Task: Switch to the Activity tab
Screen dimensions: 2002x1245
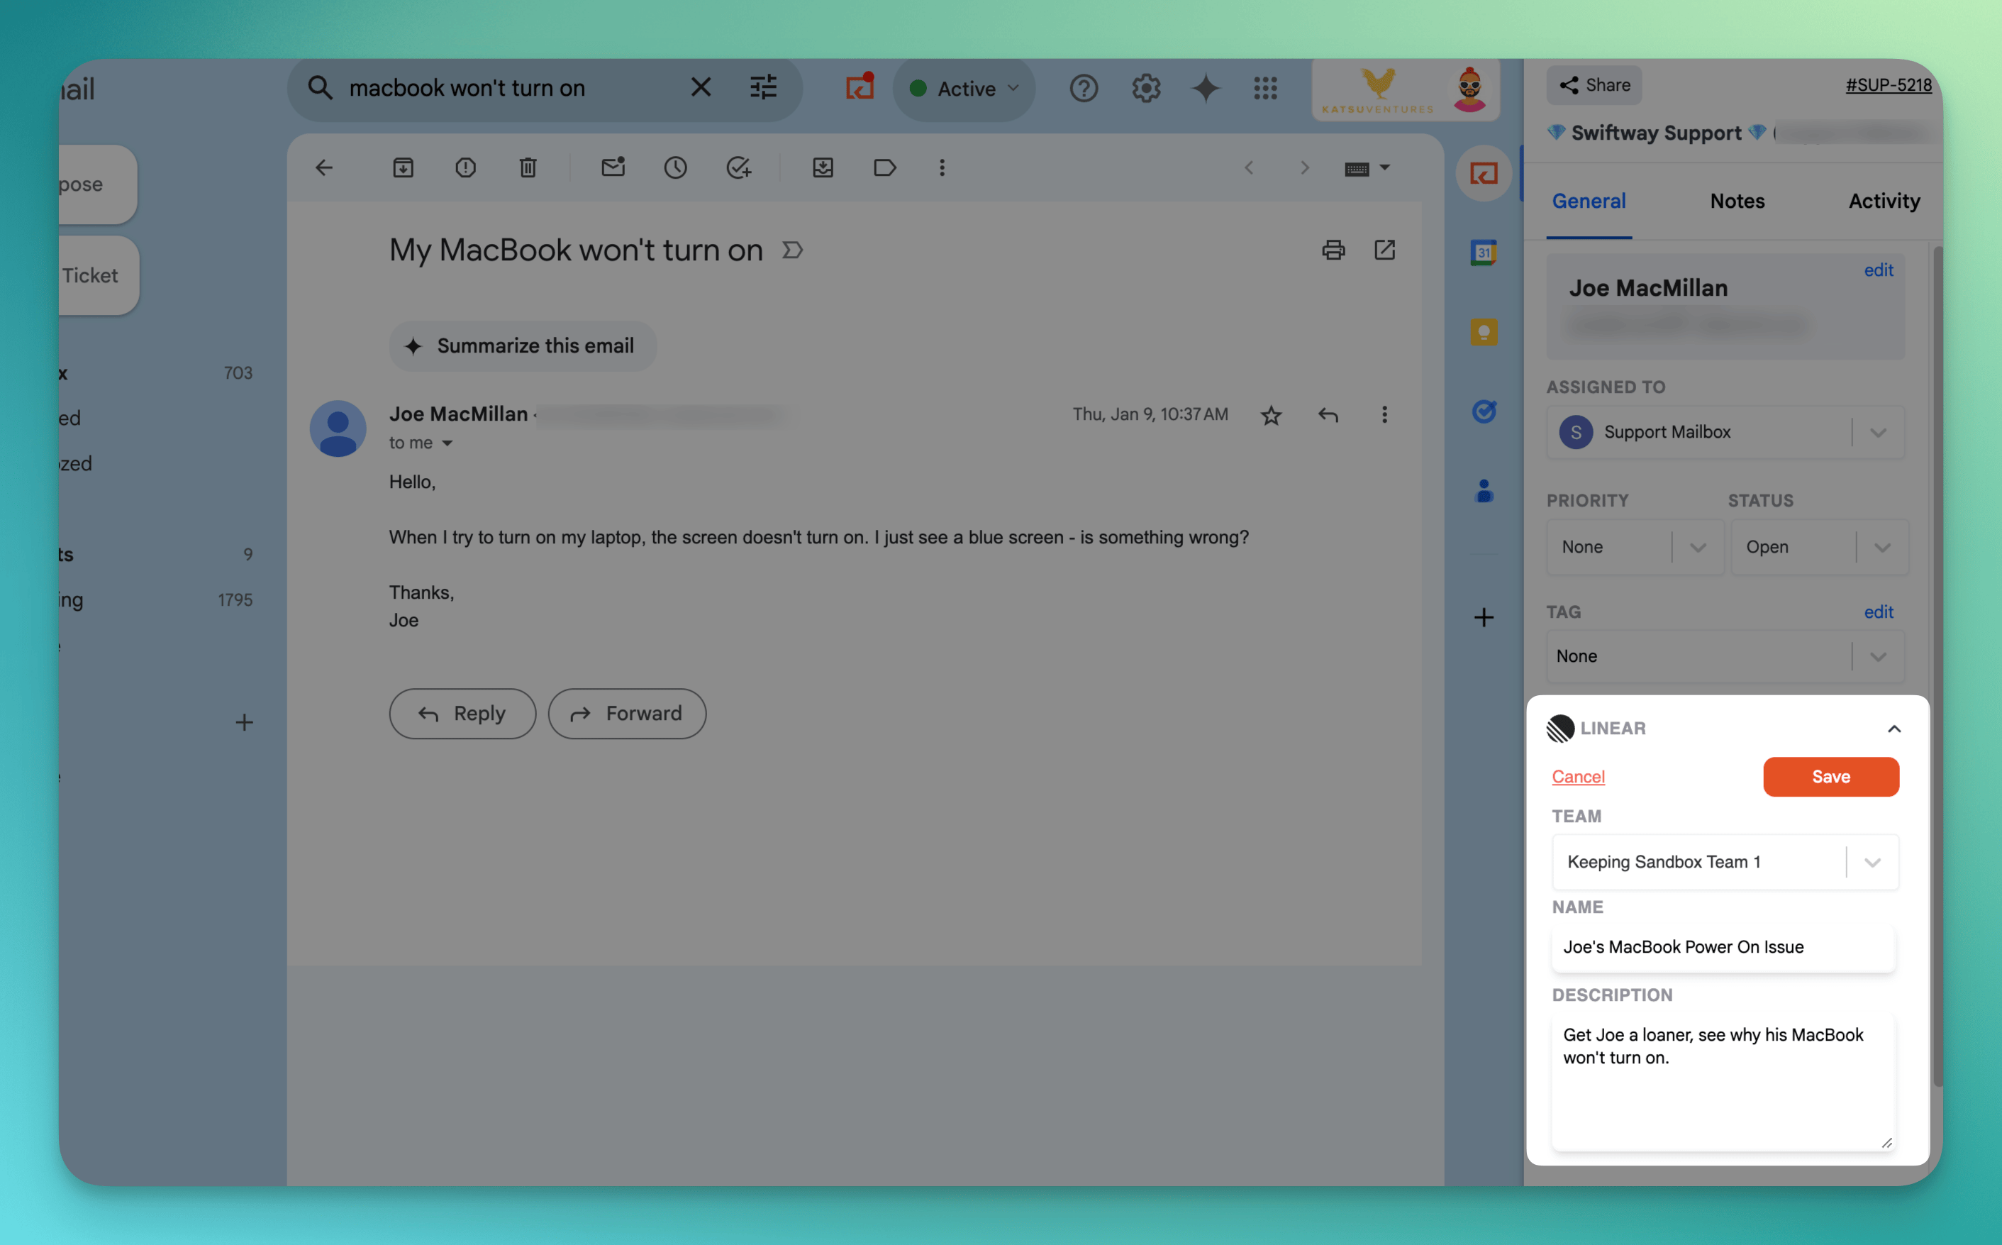Action: point(1884,201)
